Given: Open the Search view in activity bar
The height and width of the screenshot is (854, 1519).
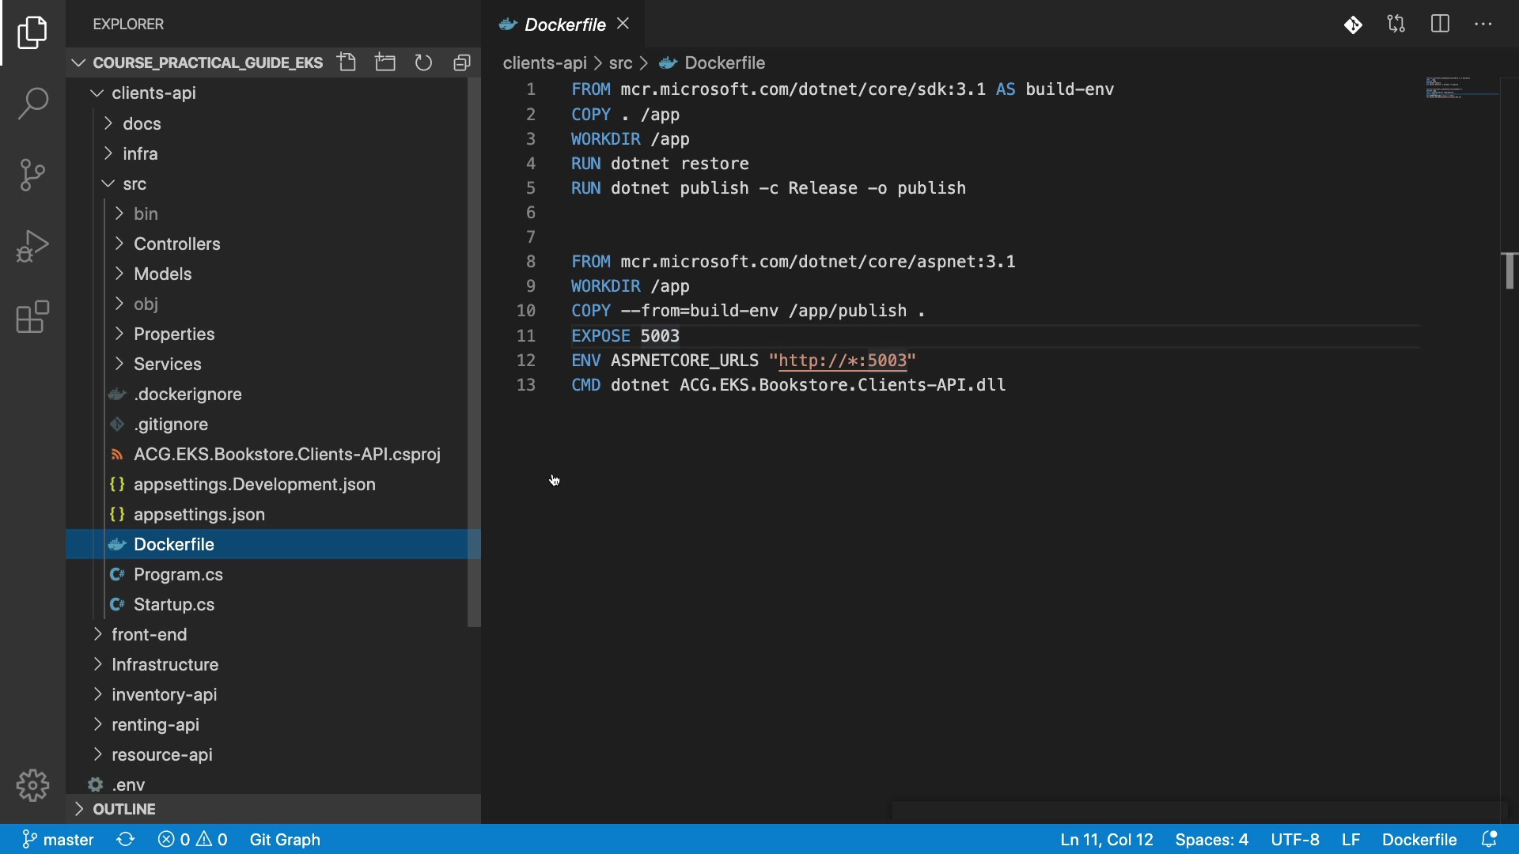Looking at the screenshot, I should tap(32, 104).
